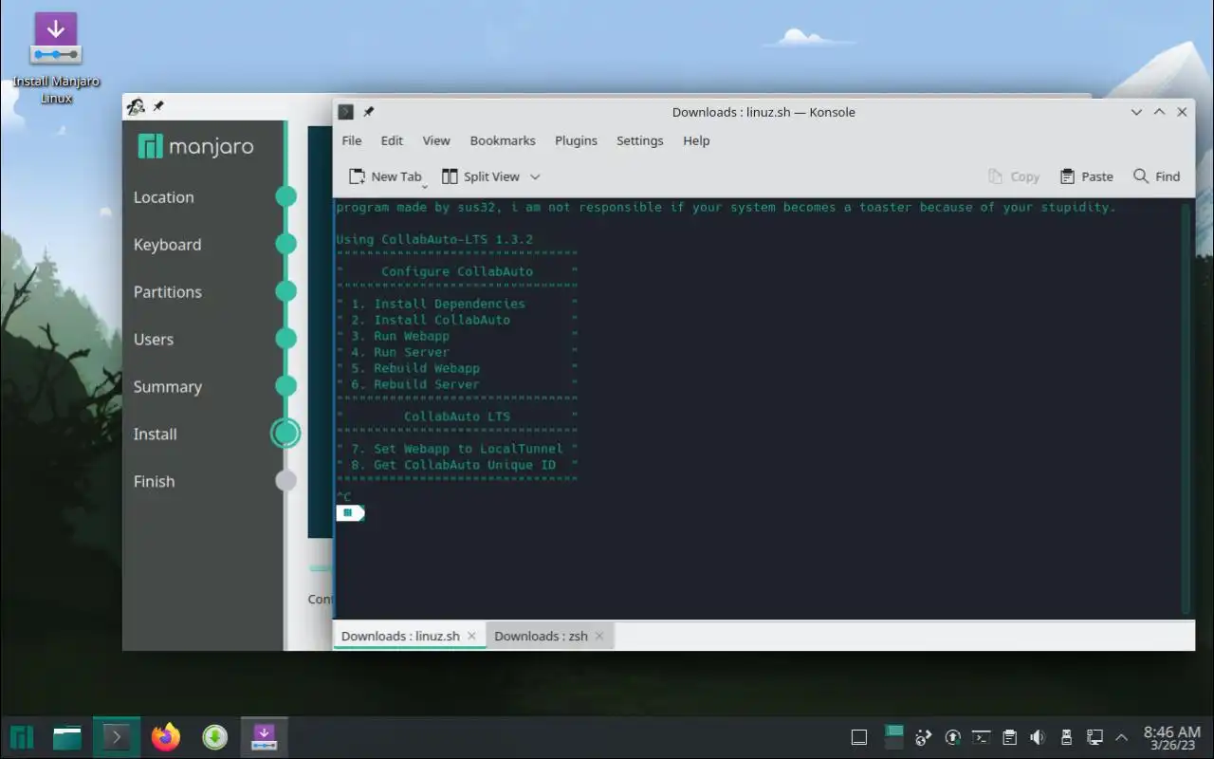This screenshot has height=759, width=1214.
Task: Open the Help menu
Action: [696, 140]
